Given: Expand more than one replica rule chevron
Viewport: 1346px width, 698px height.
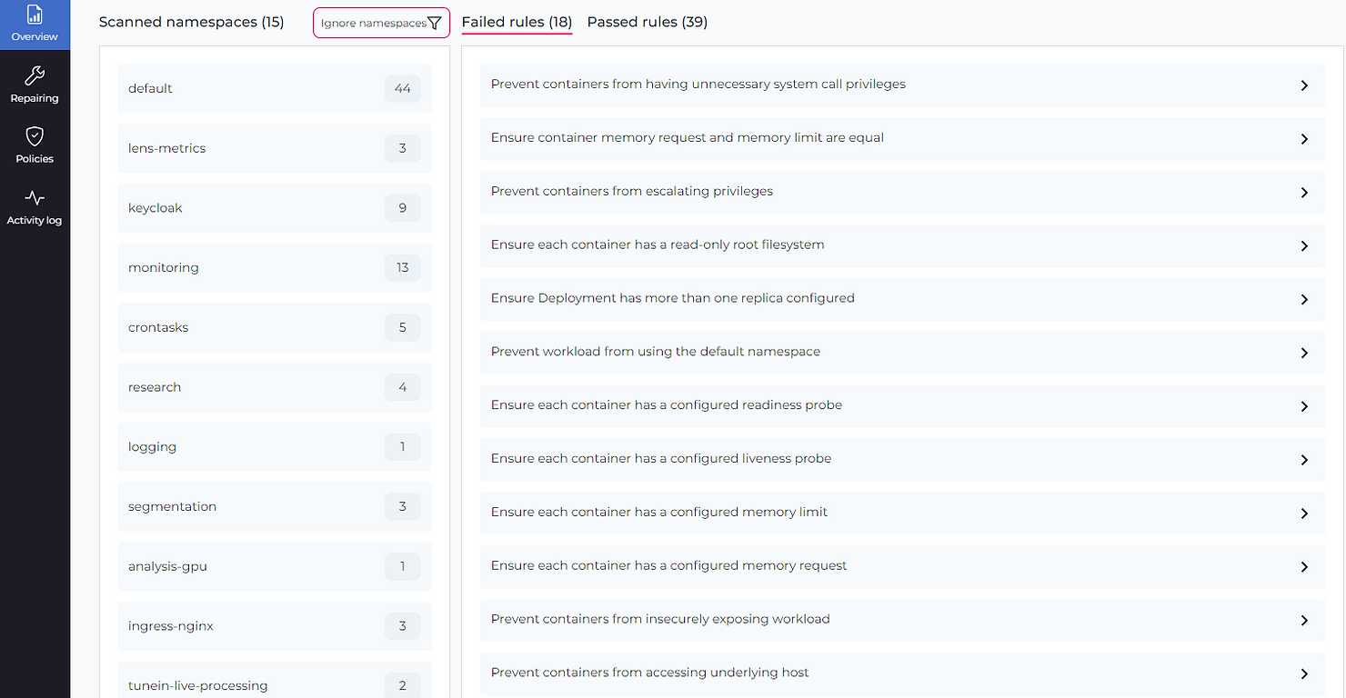Looking at the screenshot, I should click(1304, 299).
